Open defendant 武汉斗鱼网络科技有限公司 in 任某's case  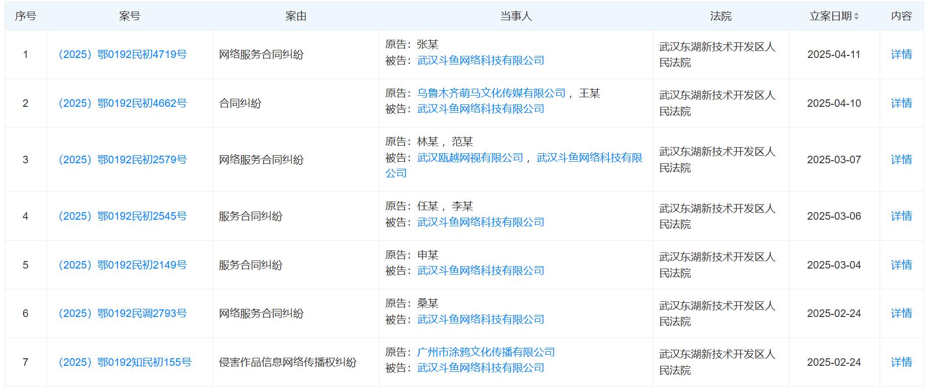481,222
